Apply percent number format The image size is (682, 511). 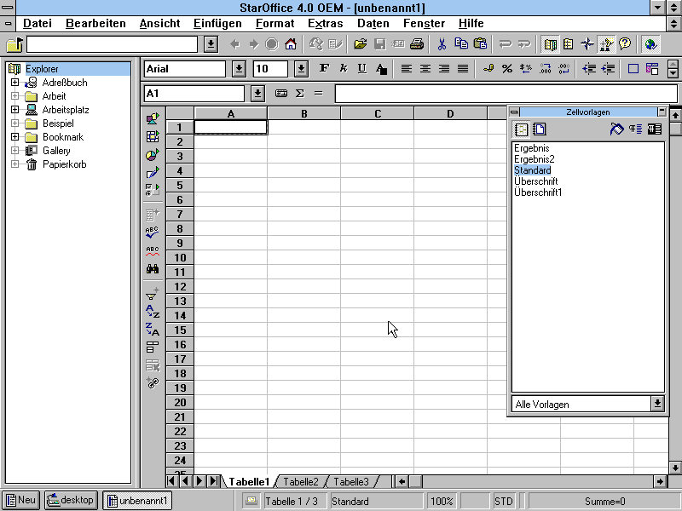(506, 69)
